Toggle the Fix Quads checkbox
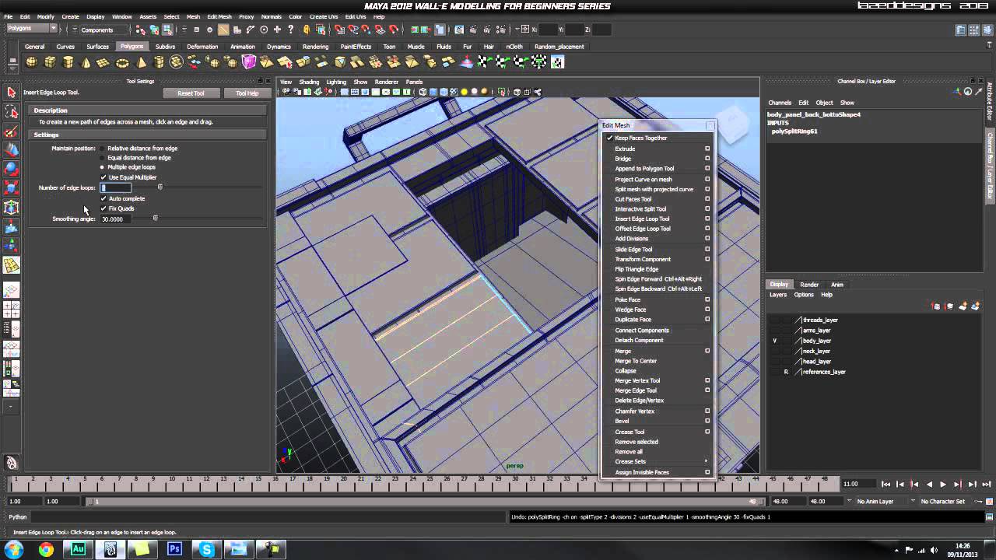Screen dimensions: 996x560 [103, 208]
